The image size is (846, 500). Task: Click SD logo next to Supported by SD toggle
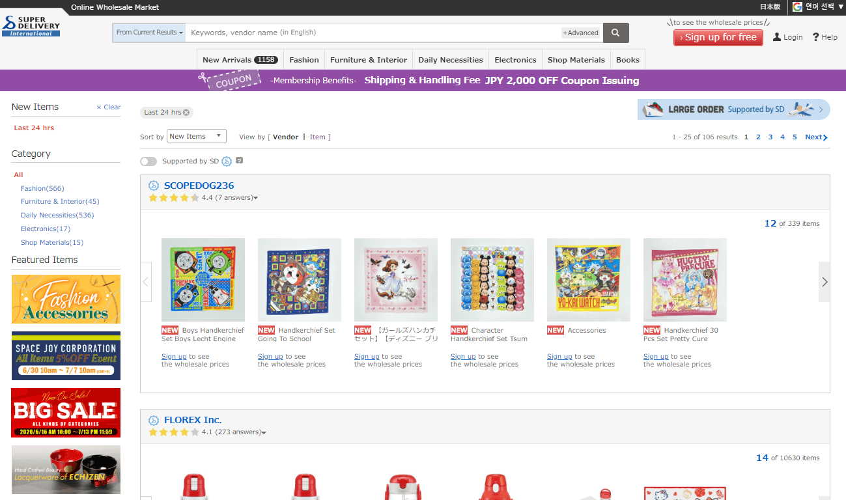tap(227, 161)
